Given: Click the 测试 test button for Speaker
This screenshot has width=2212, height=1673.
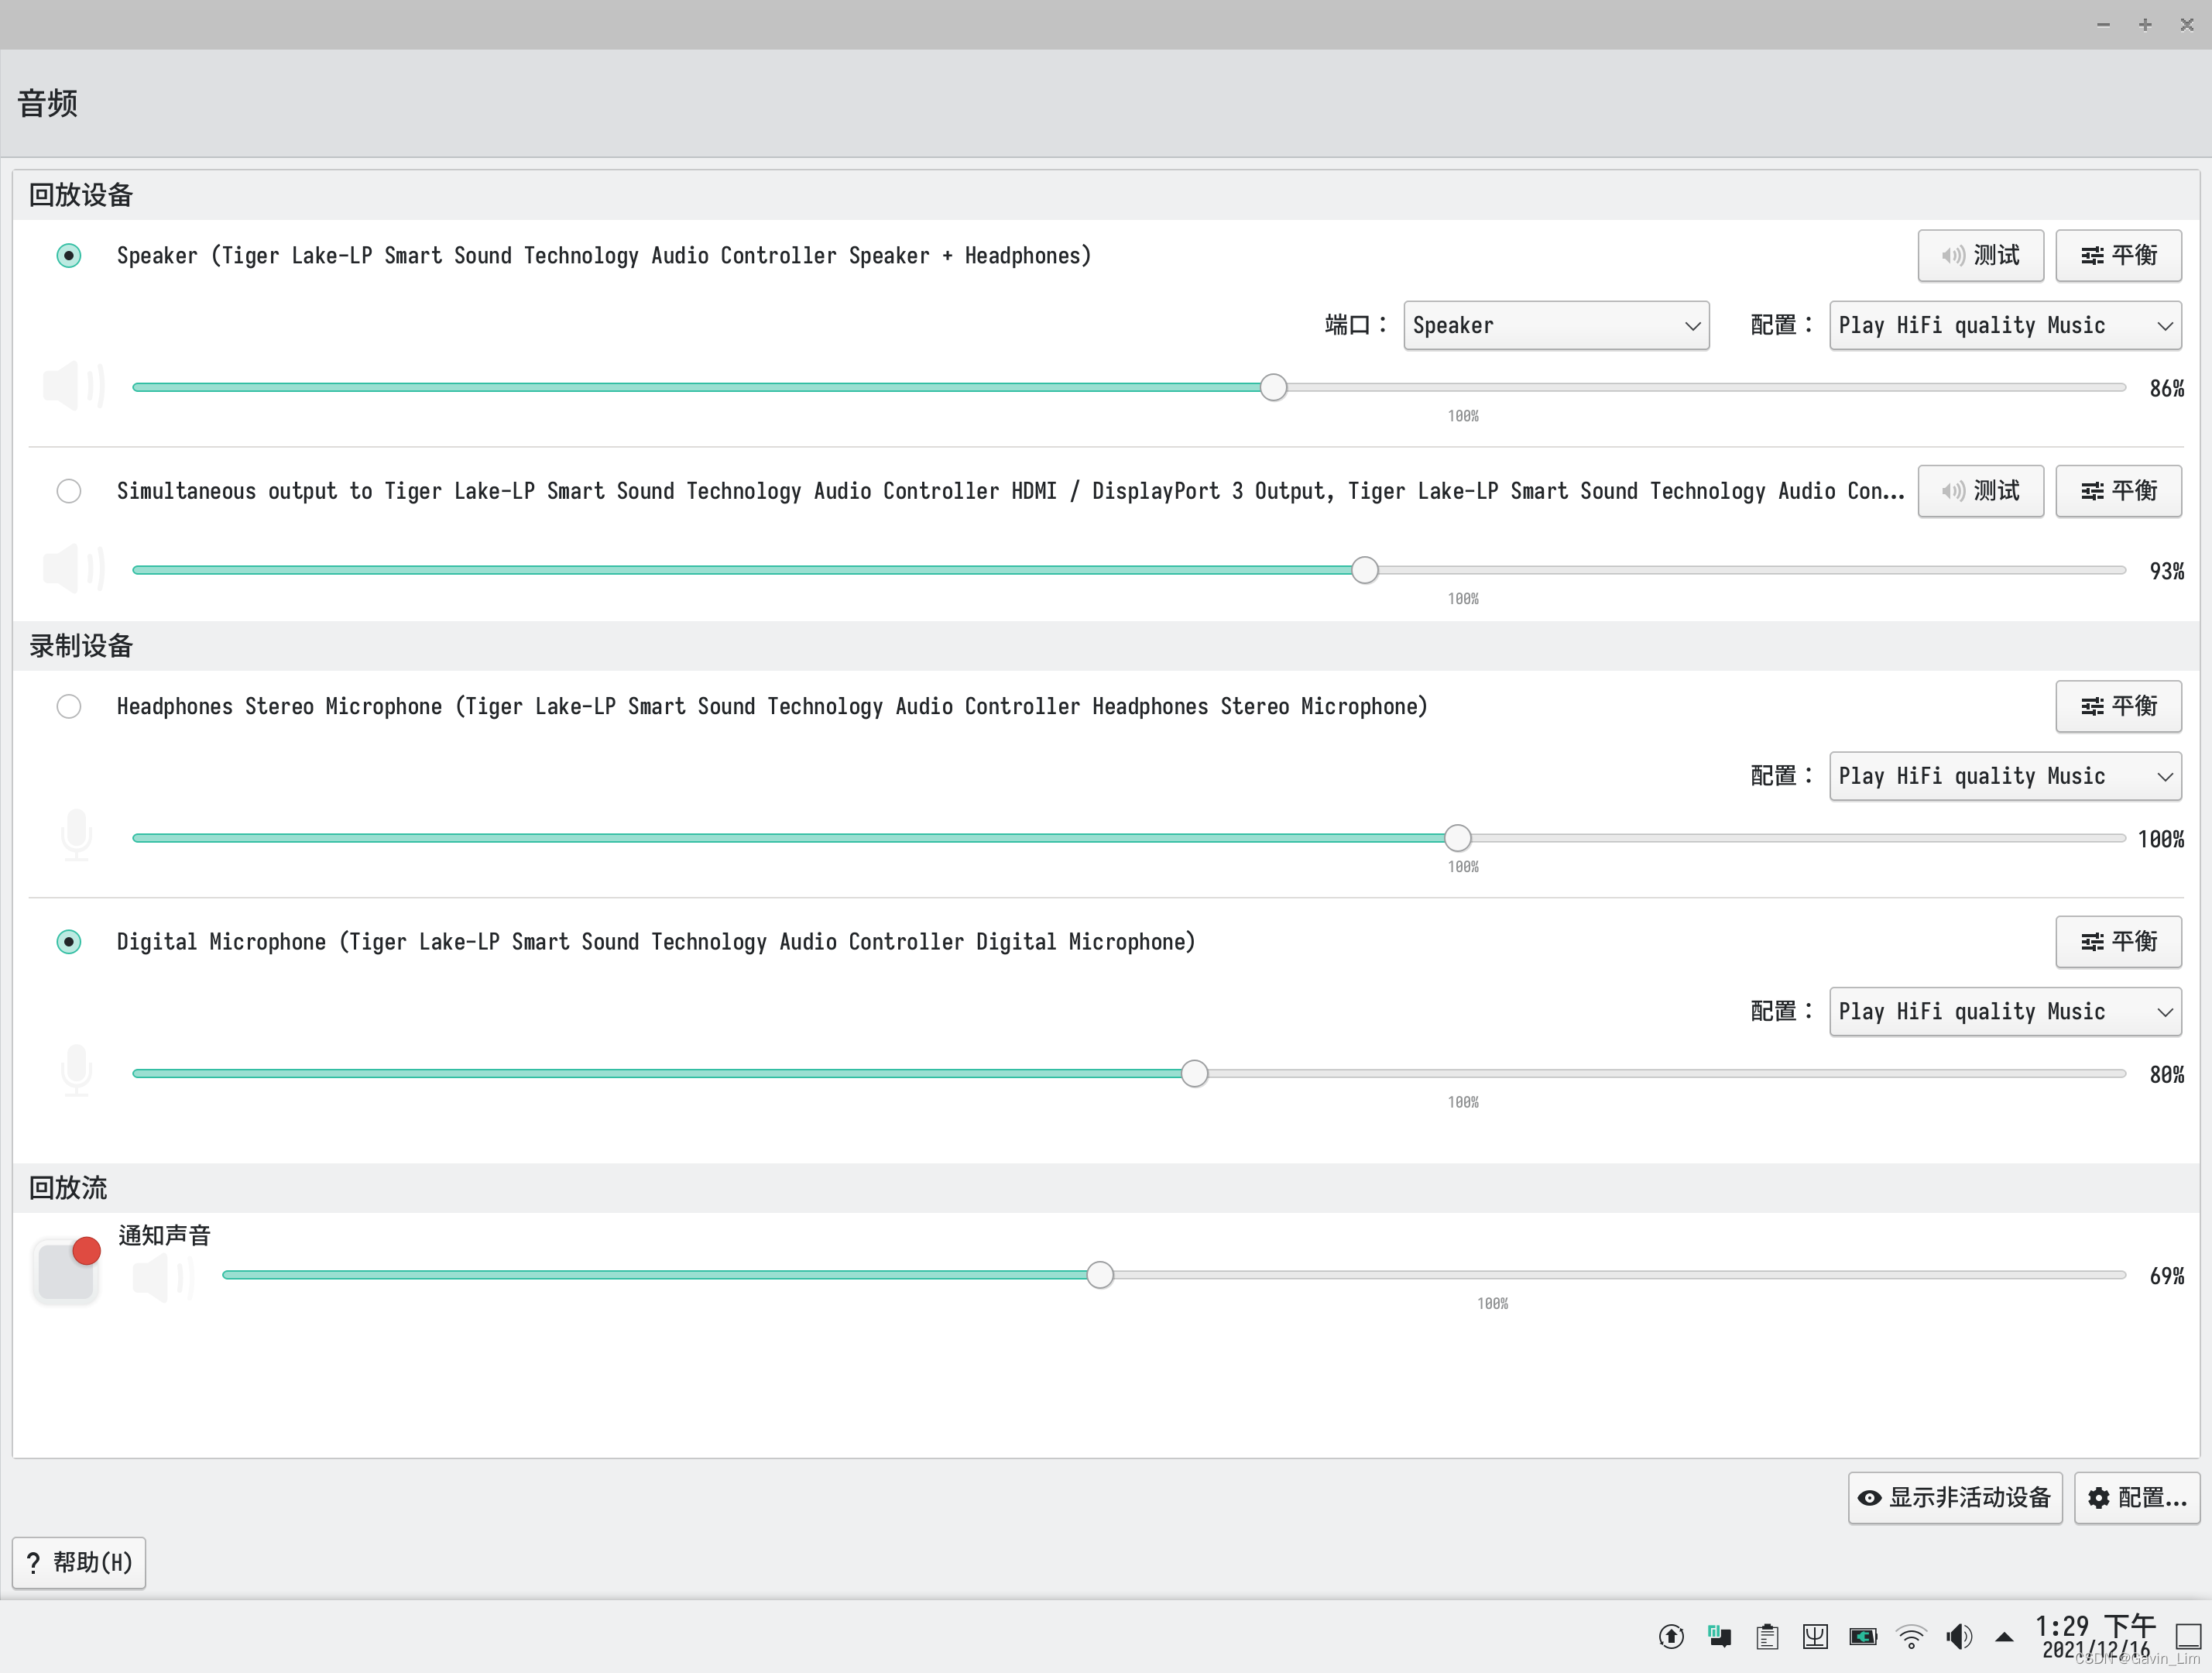Looking at the screenshot, I should [1980, 256].
